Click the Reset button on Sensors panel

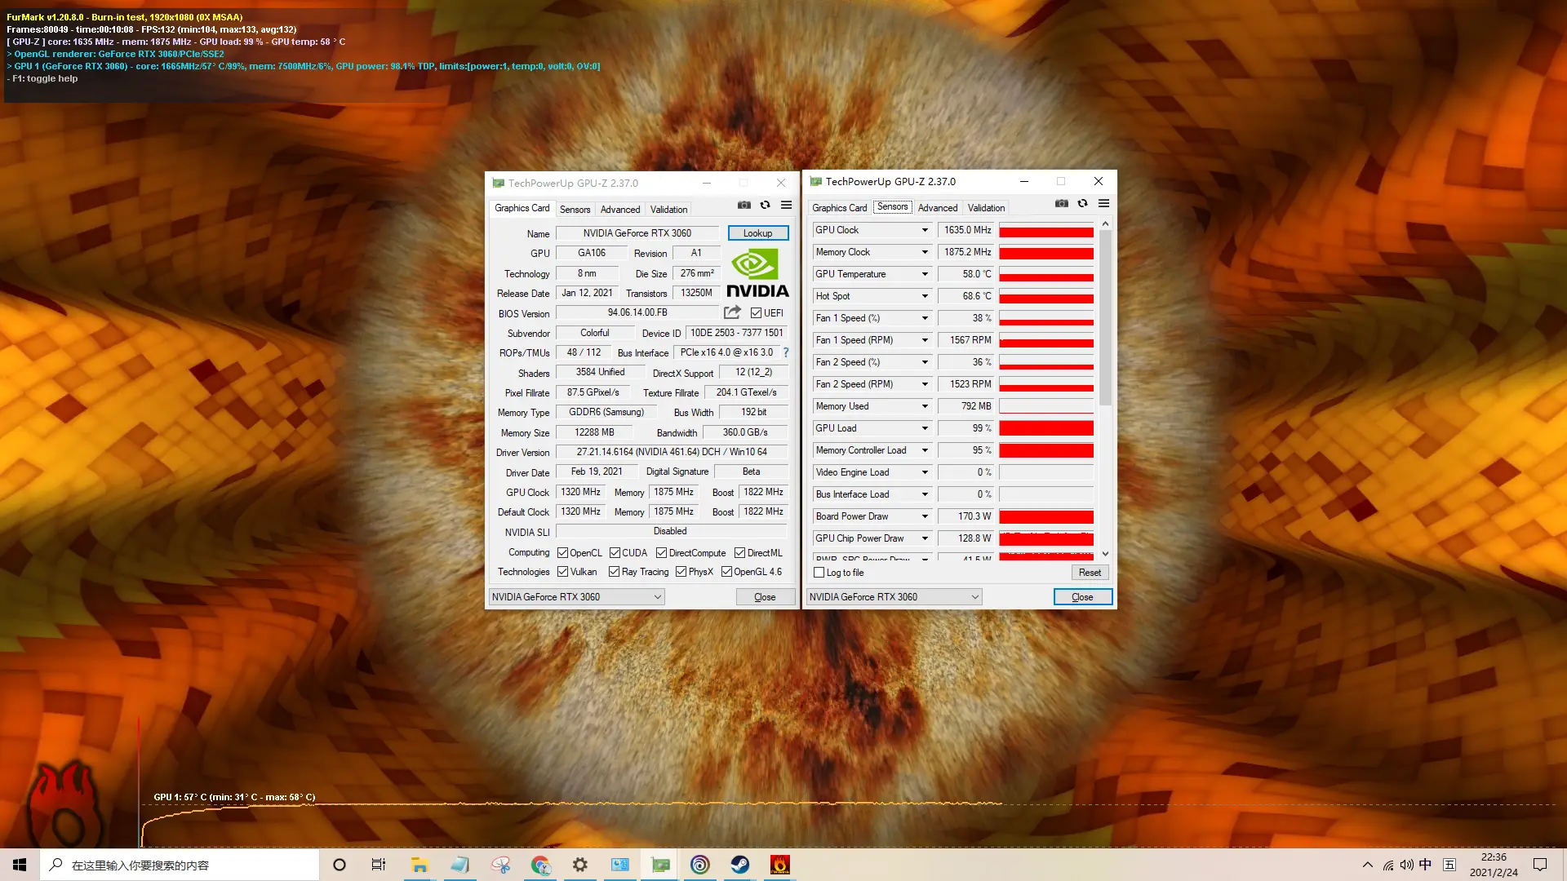coord(1088,573)
